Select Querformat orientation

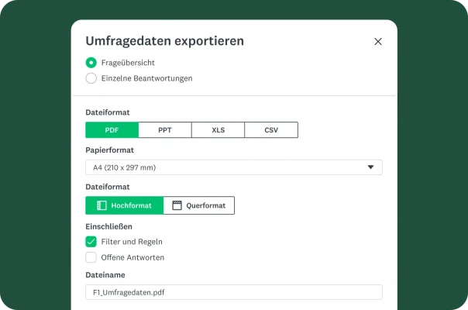point(199,205)
